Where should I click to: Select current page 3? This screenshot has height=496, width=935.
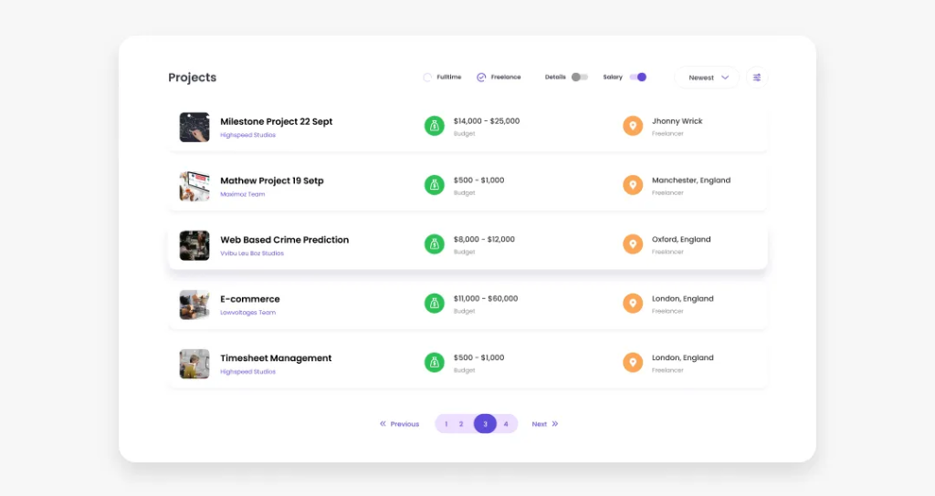(485, 424)
